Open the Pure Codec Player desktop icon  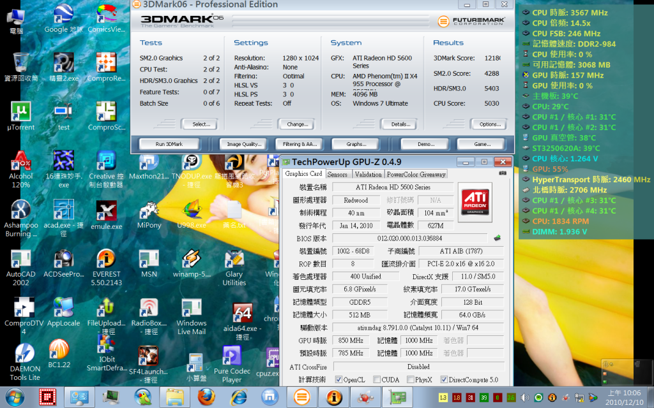(x=232, y=365)
